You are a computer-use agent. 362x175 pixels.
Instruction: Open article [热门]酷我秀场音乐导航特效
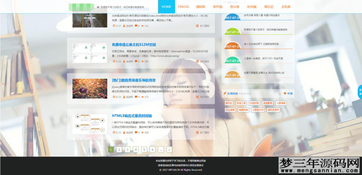134,80
